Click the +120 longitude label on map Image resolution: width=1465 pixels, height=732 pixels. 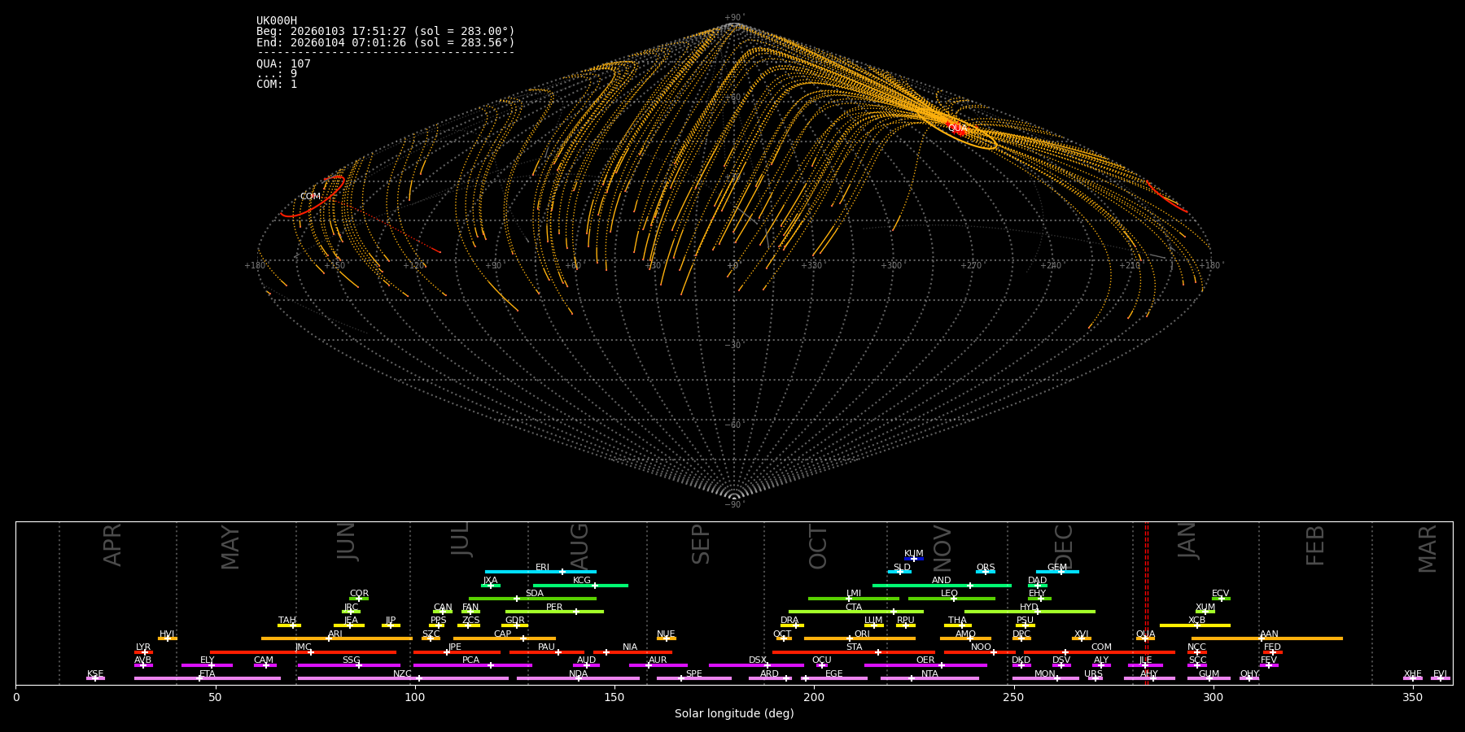[414, 266]
